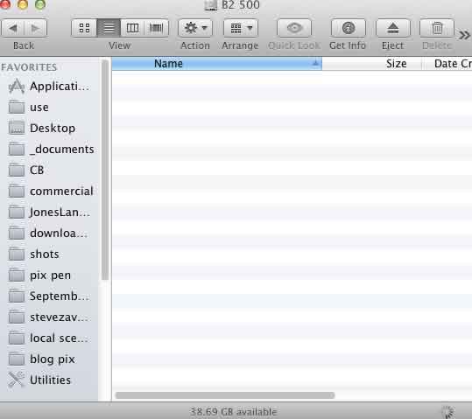
Task: Open Desktop in the sidebar
Action: click(x=50, y=128)
